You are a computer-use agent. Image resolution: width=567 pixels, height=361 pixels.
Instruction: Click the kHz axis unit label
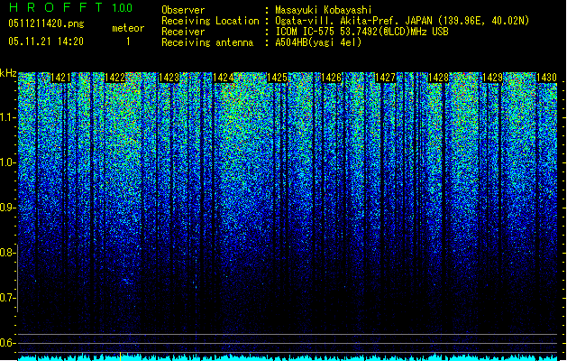[x=8, y=73]
